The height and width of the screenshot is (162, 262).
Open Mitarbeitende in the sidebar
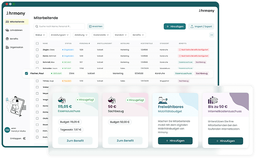[17, 22]
